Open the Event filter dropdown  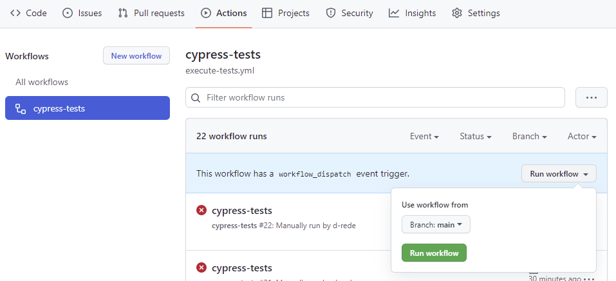click(424, 136)
